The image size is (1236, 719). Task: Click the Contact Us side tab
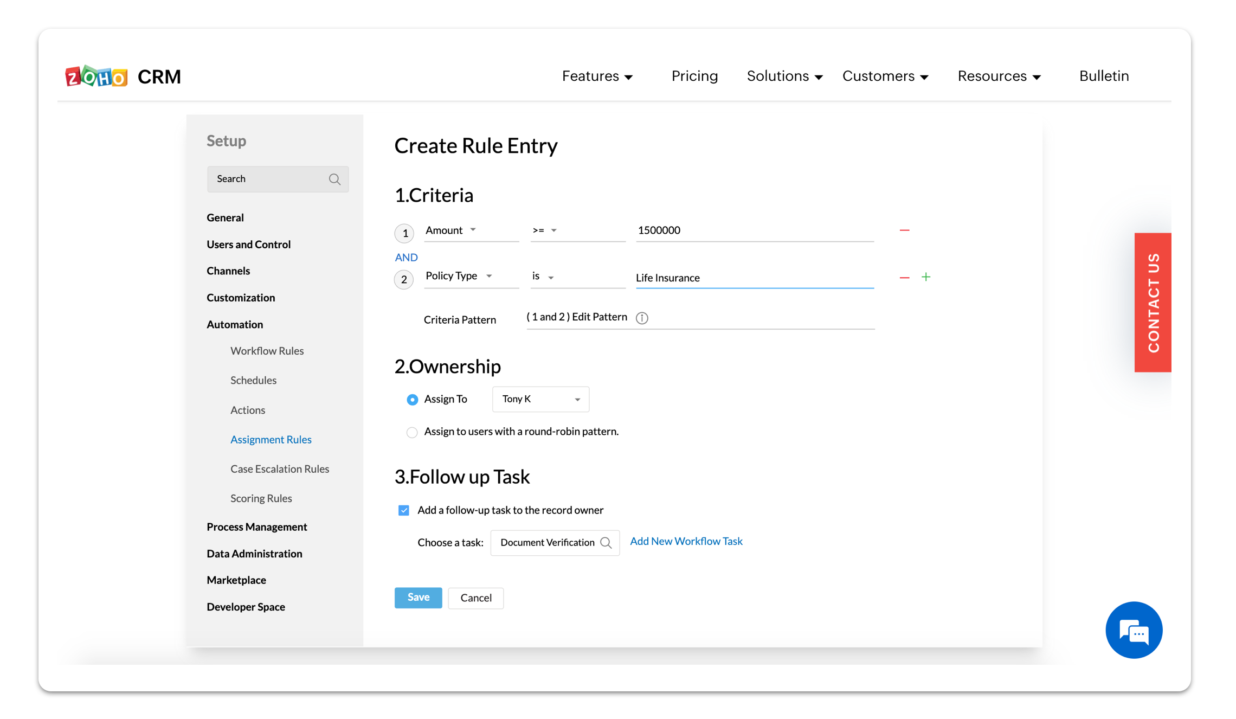click(x=1153, y=303)
